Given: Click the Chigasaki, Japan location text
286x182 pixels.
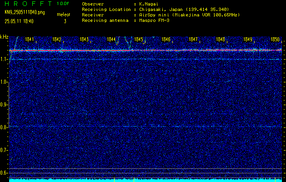Looking at the screenshot, I should coord(184,9).
